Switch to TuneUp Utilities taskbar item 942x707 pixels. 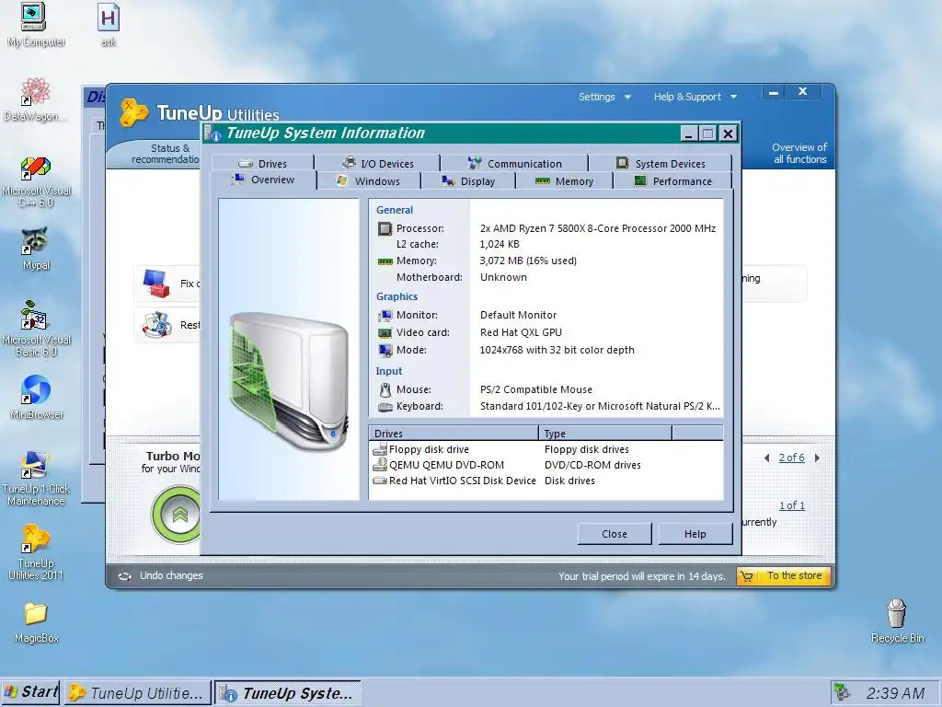pos(138,692)
